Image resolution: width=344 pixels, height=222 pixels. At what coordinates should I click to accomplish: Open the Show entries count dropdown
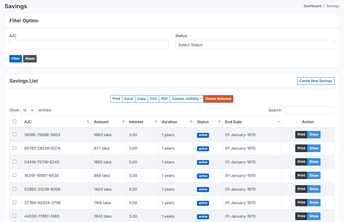[29, 110]
